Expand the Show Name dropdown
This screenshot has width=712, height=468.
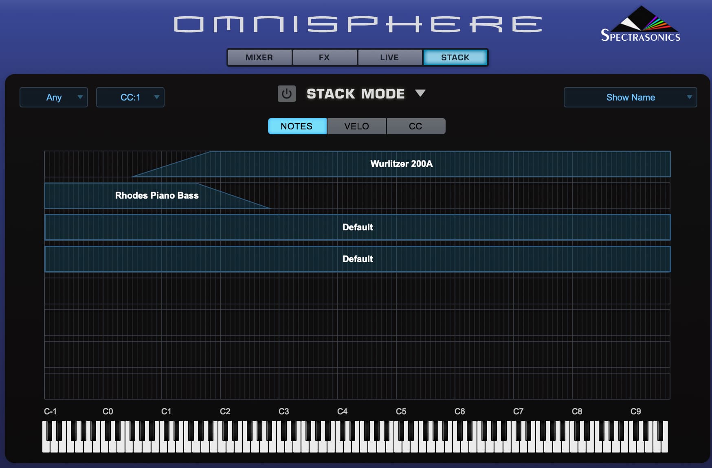630,97
